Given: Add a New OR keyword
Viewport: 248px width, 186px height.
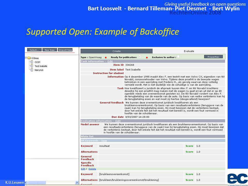Looking at the screenshot, I should click(104, 141).
